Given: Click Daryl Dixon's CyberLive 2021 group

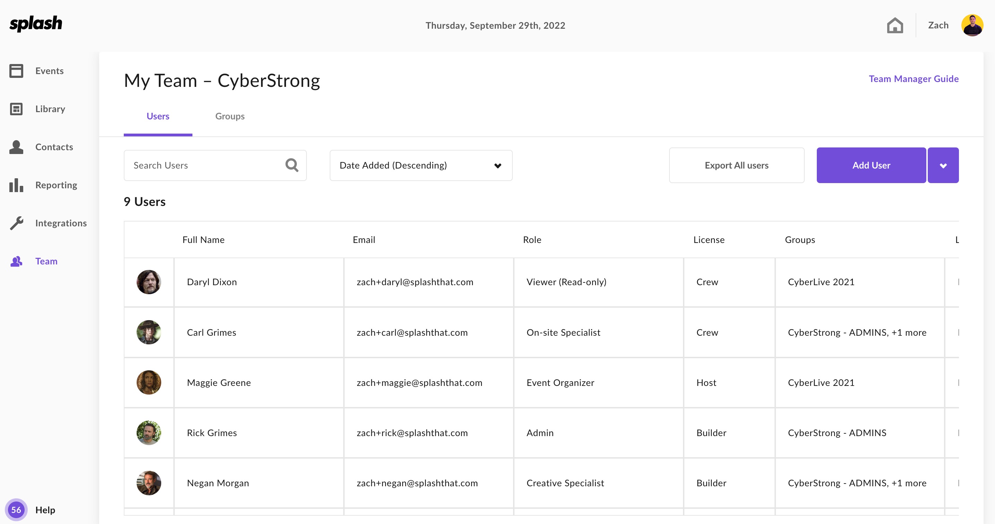Looking at the screenshot, I should point(821,282).
